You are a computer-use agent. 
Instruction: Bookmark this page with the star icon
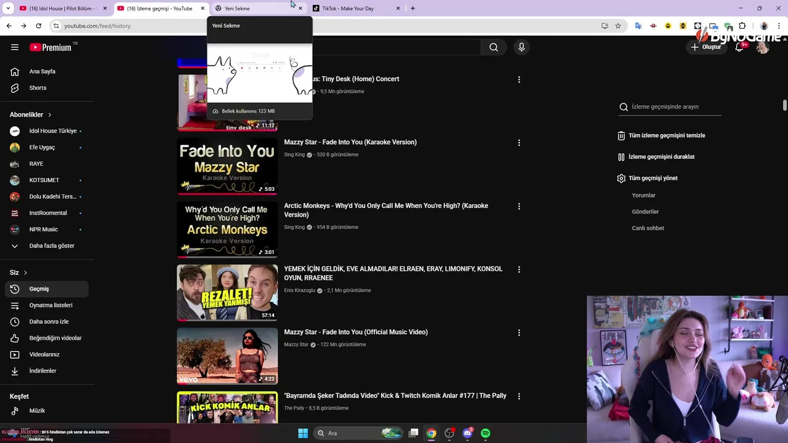tap(618, 26)
